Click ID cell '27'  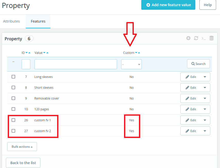(x=26, y=131)
